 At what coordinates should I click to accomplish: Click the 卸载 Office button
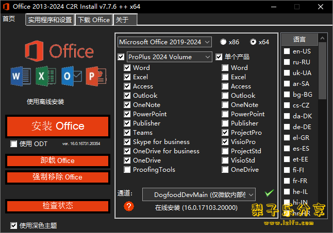coord(58,161)
